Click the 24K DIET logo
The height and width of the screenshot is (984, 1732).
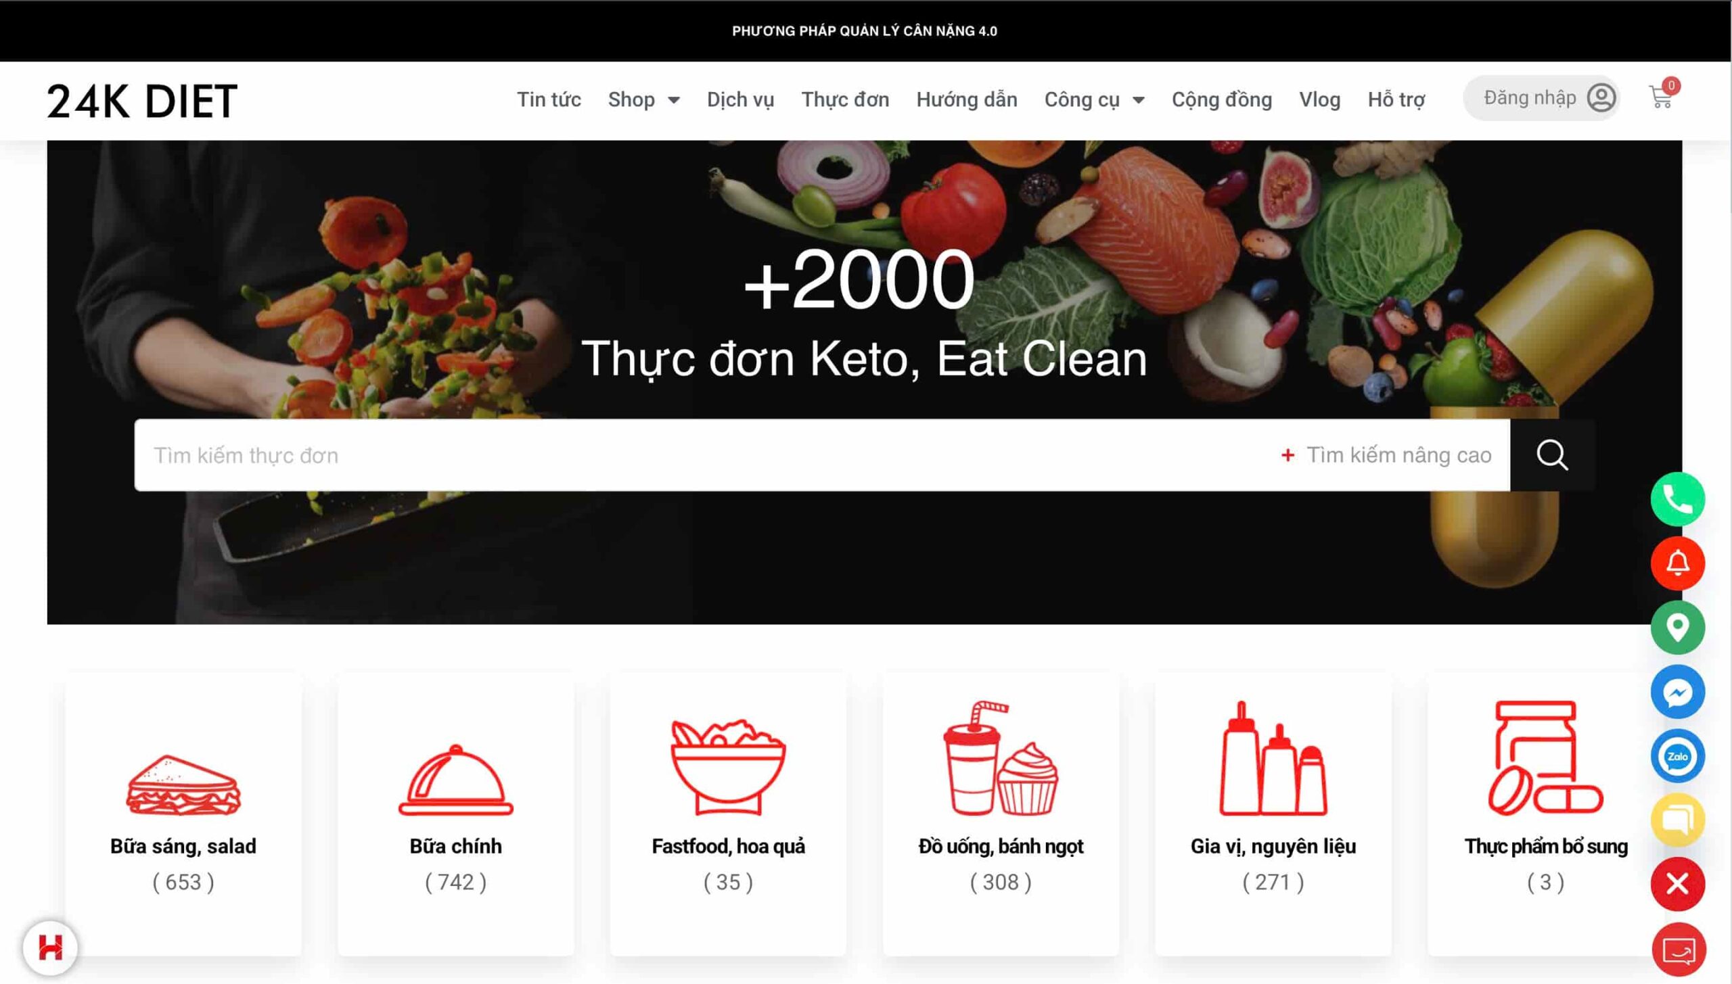click(142, 101)
